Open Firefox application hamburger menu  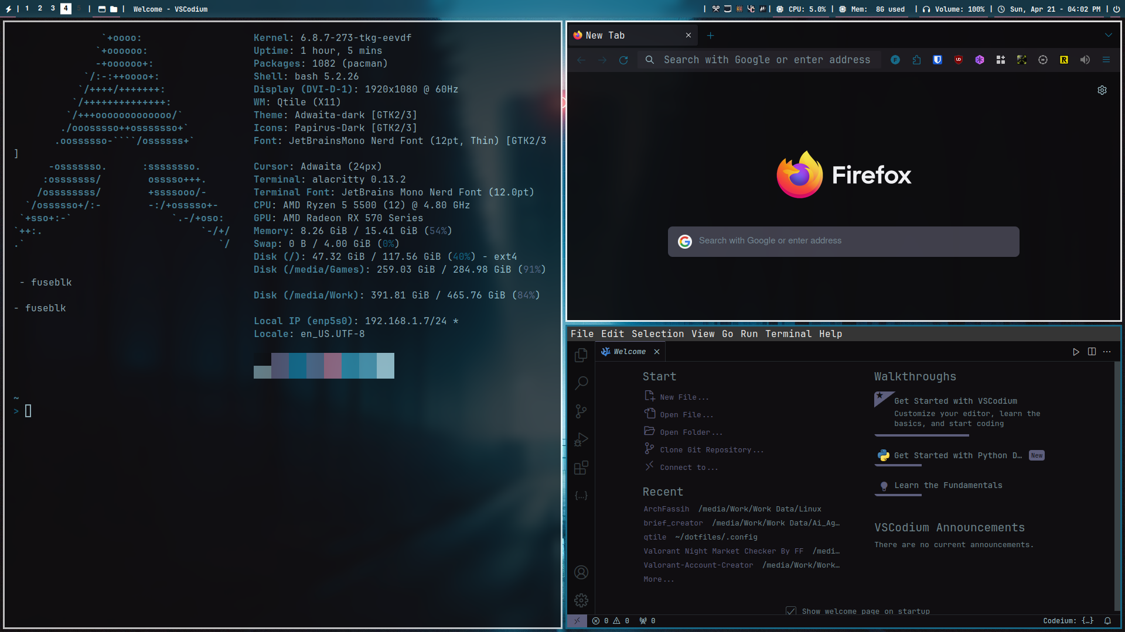1106,60
